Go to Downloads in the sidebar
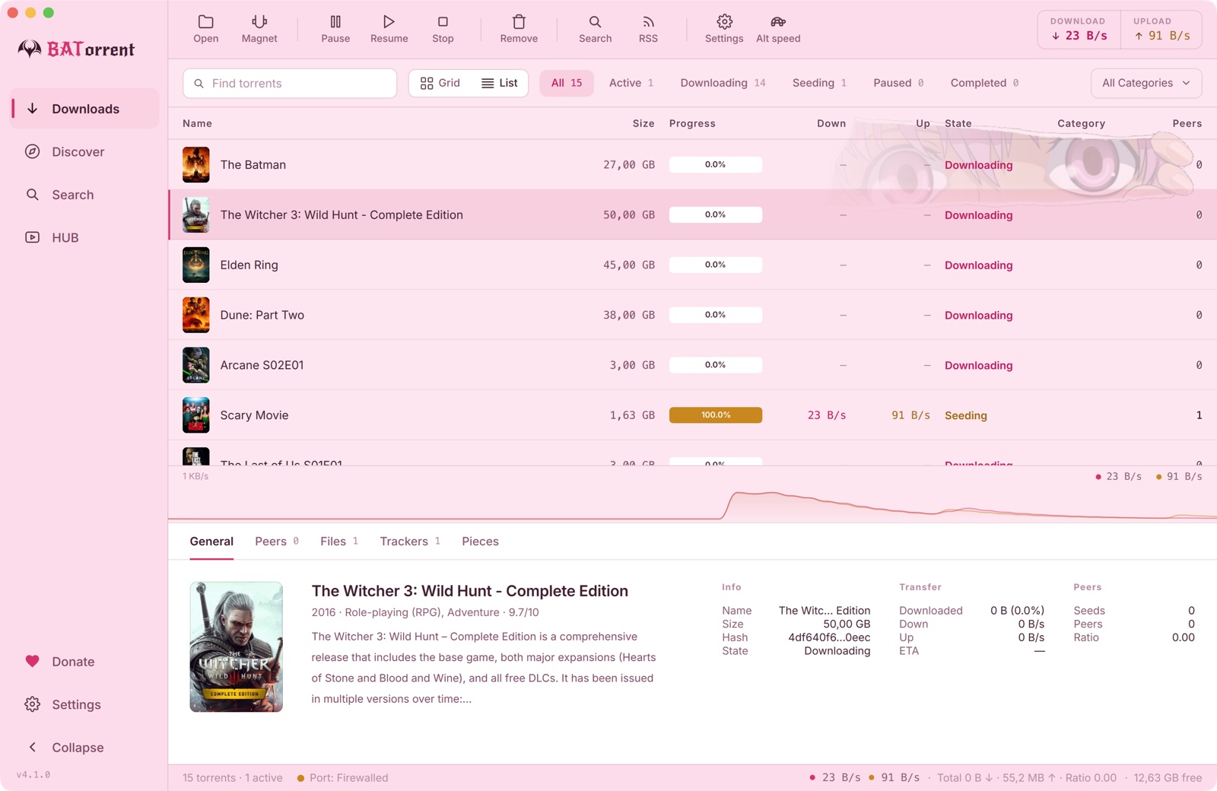1217x791 pixels. pyautogui.click(x=84, y=109)
